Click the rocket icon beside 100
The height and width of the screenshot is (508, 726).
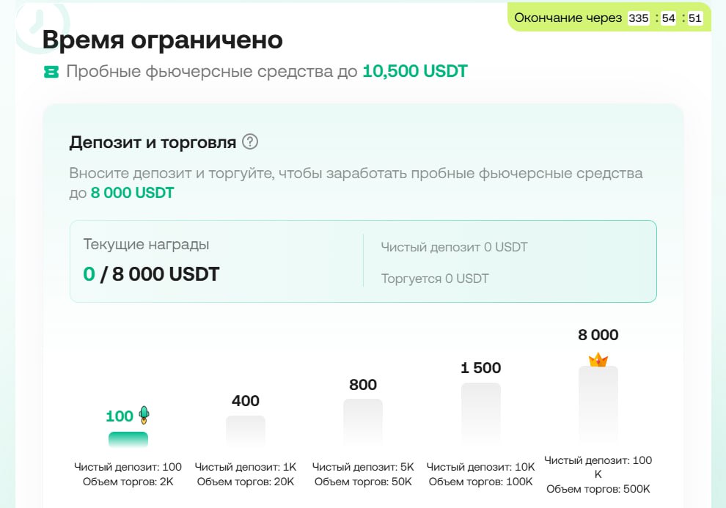tap(144, 415)
